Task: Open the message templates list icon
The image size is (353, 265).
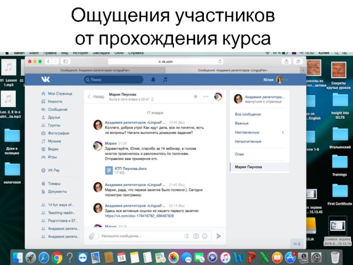Action: click(x=186, y=236)
